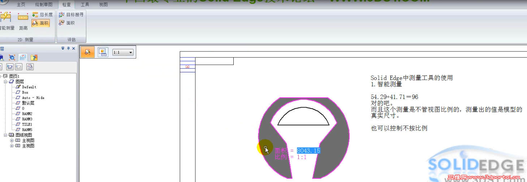Select the blue-squares tab icon in the panel
527x182 pixels.
(x=12, y=57)
